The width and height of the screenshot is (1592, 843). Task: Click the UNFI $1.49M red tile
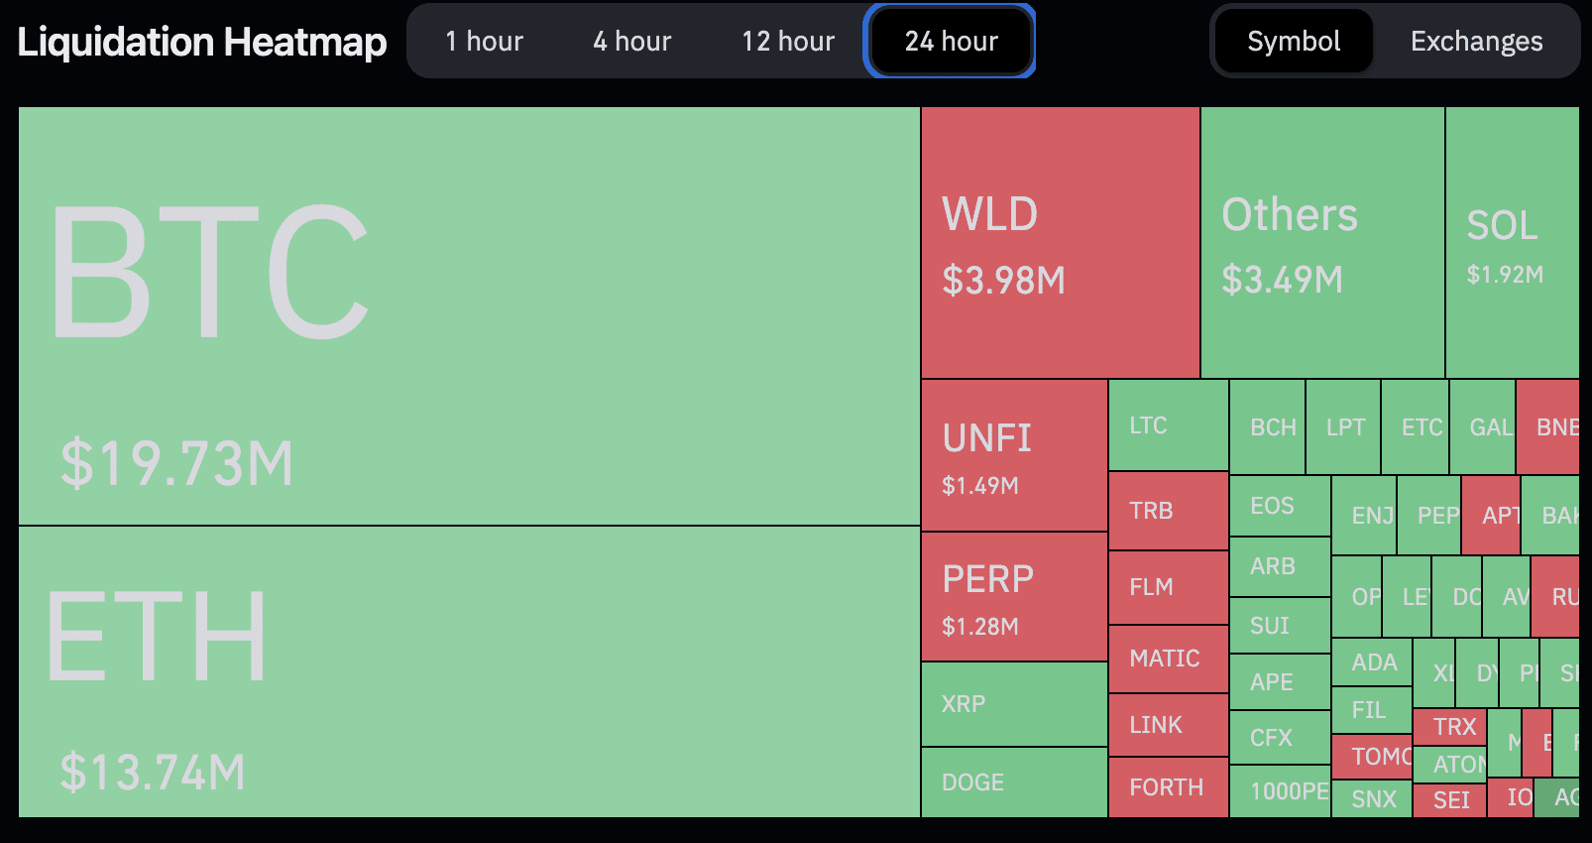pyautogui.click(x=1014, y=455)
